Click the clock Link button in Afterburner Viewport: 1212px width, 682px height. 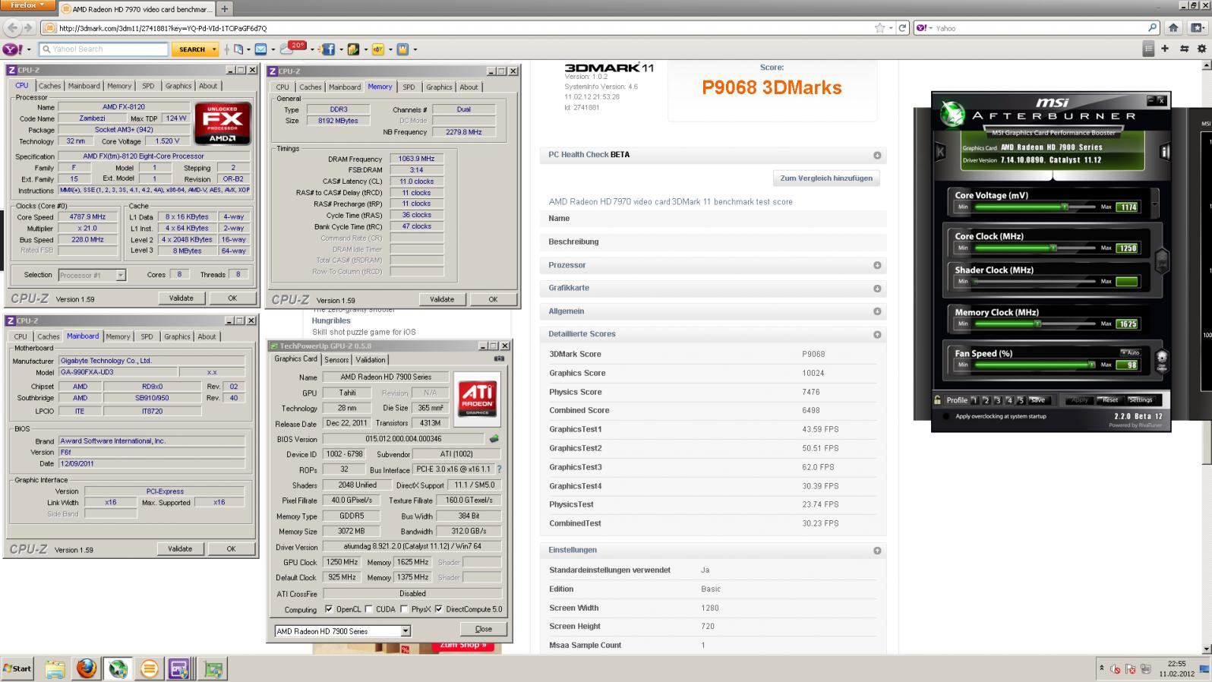tap(1161, 260)
